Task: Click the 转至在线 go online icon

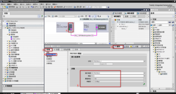Action: 55,7
